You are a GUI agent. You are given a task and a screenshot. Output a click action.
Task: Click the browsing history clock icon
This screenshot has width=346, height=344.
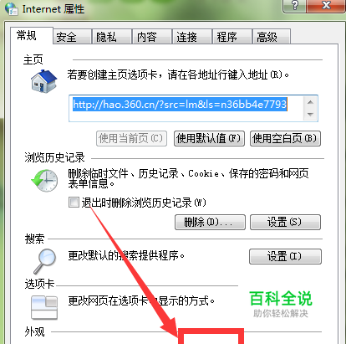pyautogui.click(x=44, y=181)
